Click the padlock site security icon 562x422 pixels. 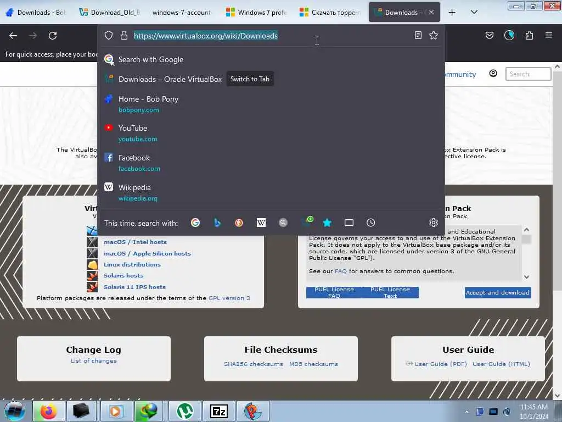(x=124, y=35)
